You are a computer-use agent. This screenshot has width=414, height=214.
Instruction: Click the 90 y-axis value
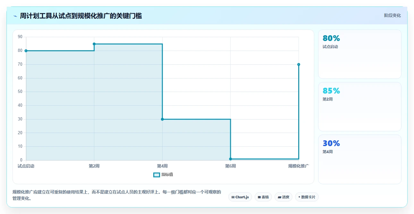(x=20, y=37)
